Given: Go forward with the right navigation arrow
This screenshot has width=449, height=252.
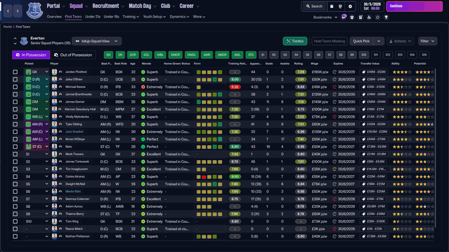Looking at the screenshot, I should point(17,11).
